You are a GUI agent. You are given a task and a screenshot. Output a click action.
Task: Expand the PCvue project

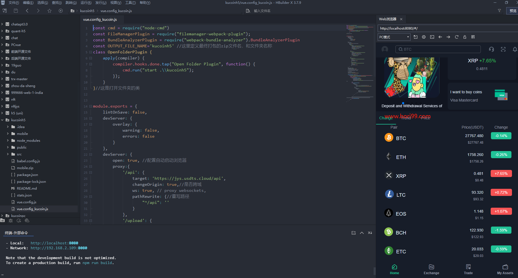(x=2, y=45)
